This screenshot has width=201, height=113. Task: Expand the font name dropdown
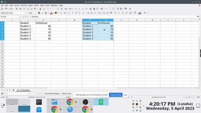pos(25,13)
